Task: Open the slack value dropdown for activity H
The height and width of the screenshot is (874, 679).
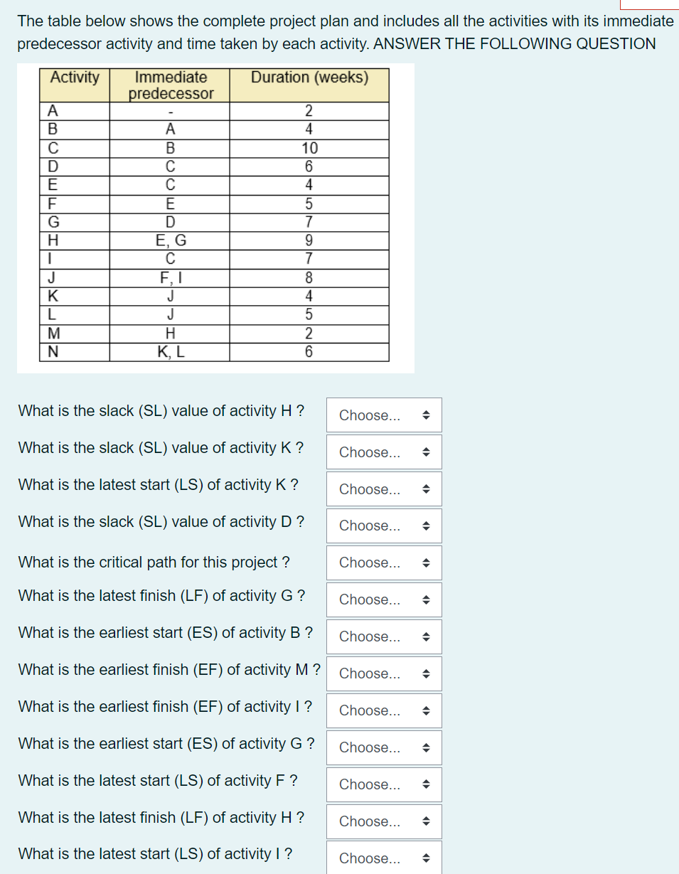Action: (x=384, y=415)
